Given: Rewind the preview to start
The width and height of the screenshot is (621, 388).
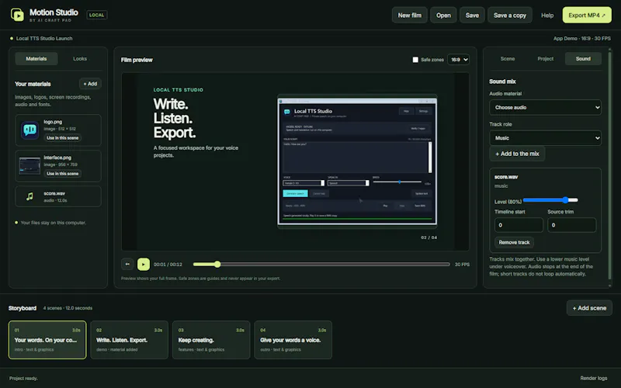Looking at the screenshot, I should coord(127,264).
